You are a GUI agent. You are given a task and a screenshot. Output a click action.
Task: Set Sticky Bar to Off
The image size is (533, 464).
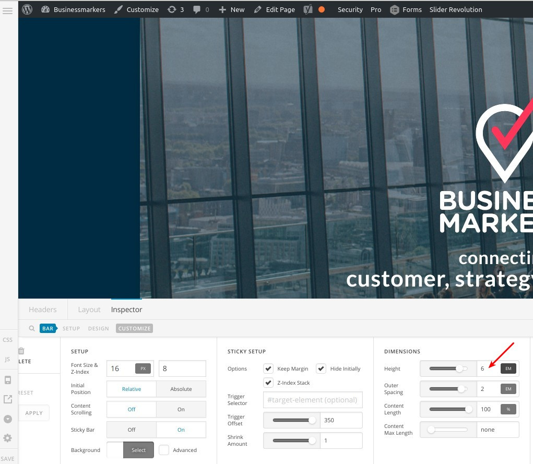132,430
